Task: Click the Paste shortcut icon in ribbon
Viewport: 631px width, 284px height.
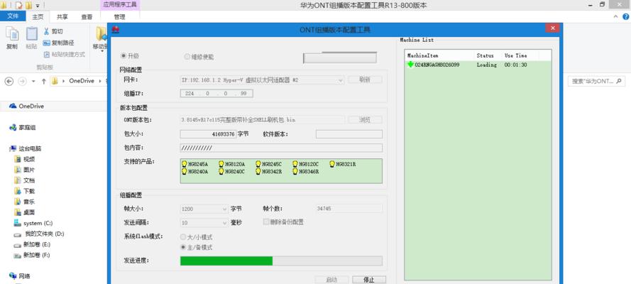Action: point(46,54)
